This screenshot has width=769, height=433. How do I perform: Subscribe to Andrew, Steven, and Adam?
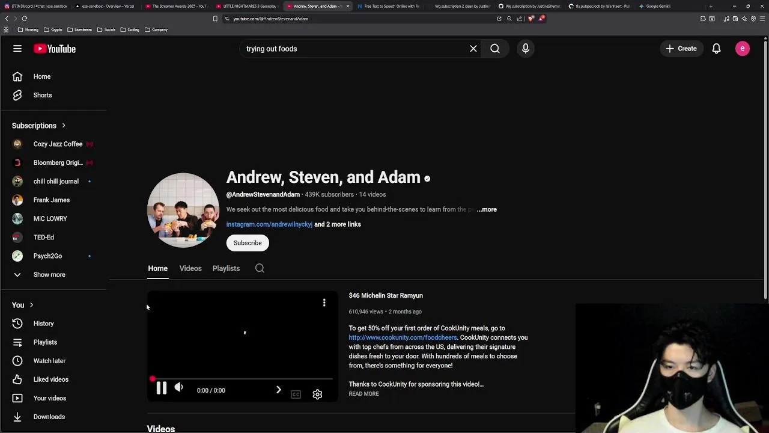(x=248, y=243)
